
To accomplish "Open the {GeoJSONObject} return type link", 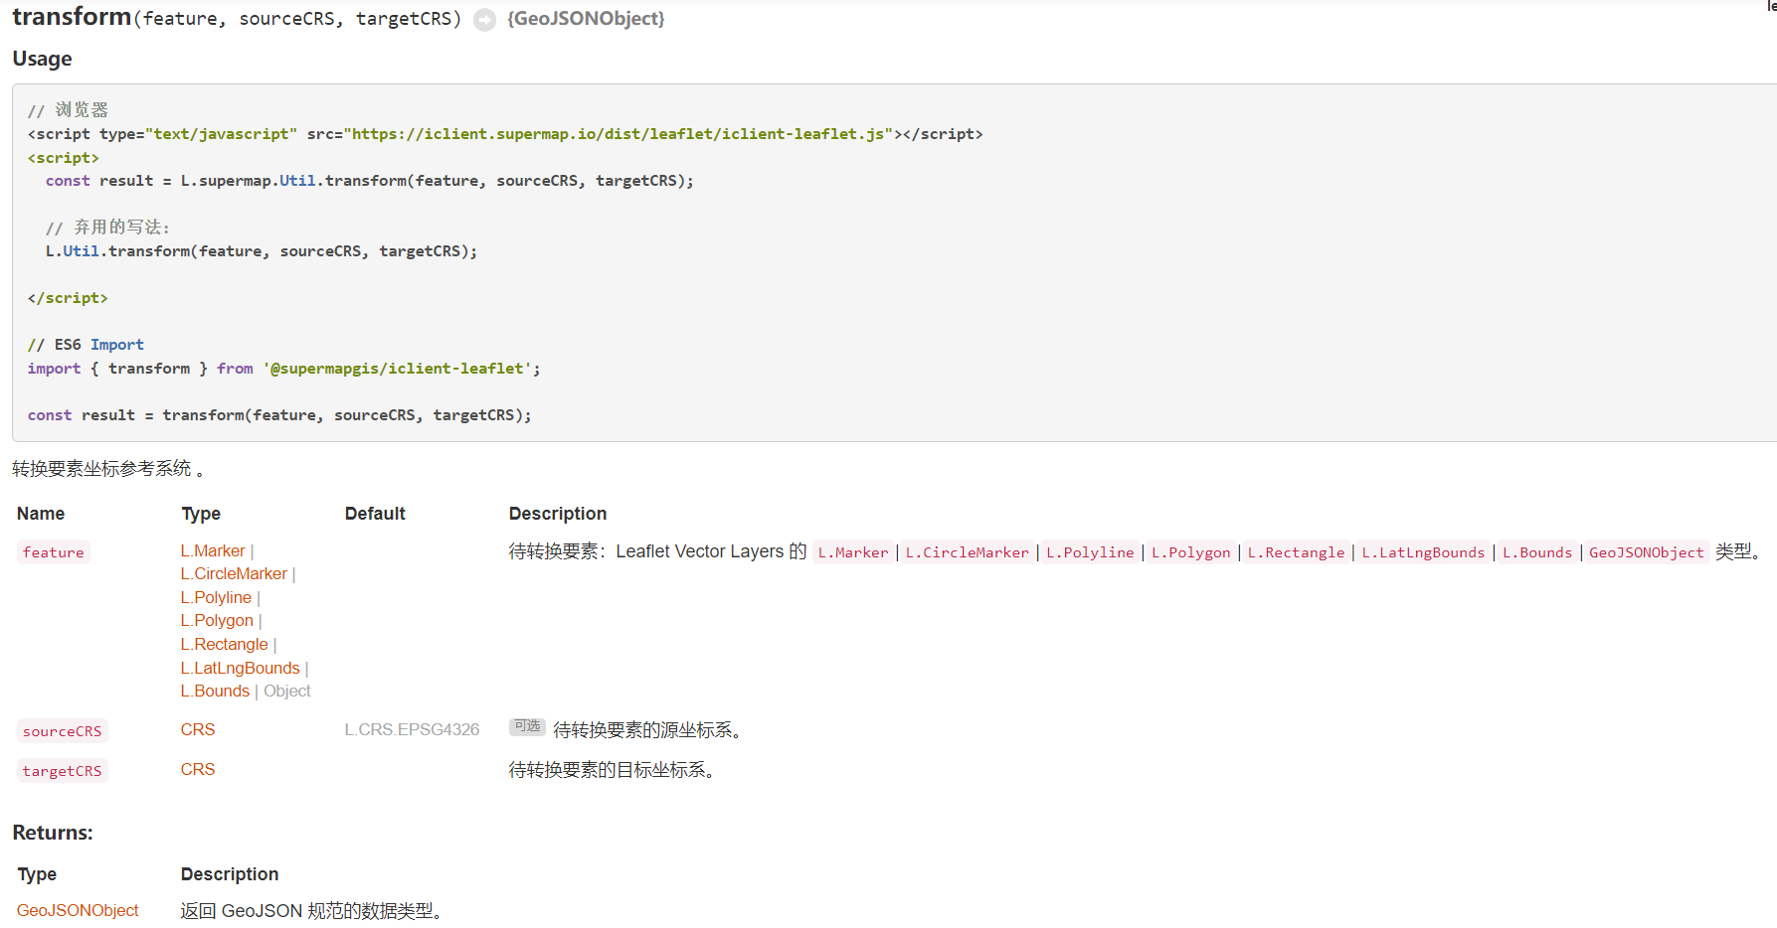I will (586, 19).
